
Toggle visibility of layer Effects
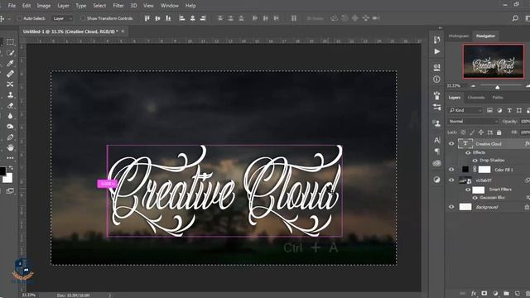point(468,152)
